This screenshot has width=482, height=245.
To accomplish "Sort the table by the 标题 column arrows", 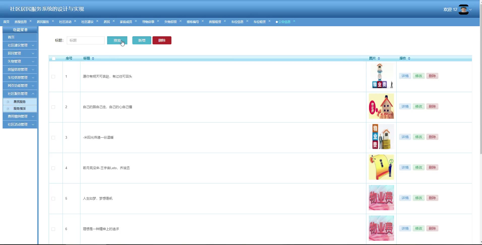I will coord(93,58).
